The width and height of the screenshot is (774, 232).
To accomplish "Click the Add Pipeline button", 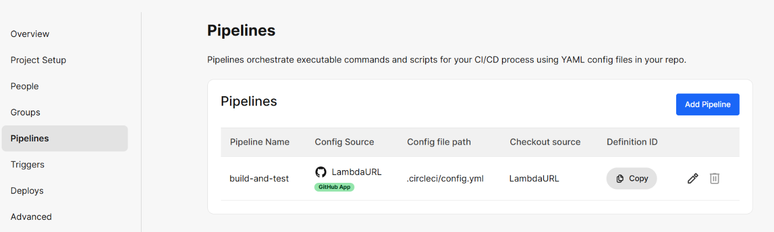I will (x=708, y=104).
